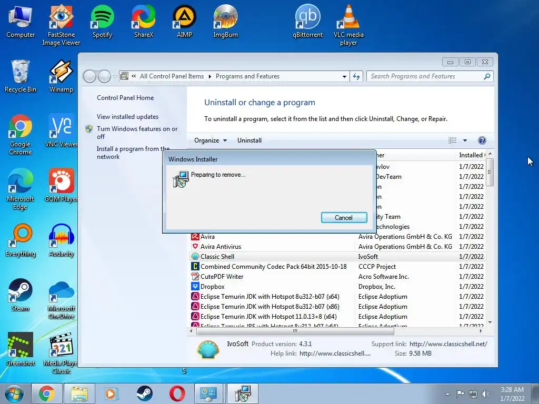Screen dimensions: 539x404
Task: Open the Computer desktop icon
Action: pyautogui.click(x=21, y=21)
